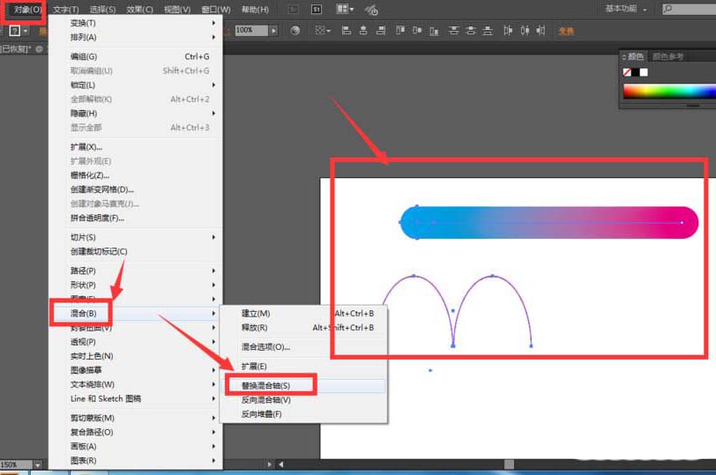Image resolution: width=716 pixels, height=475 pixels.
Task: Click the Bridge icon in top bar
Action: click(x=293, y=10)
